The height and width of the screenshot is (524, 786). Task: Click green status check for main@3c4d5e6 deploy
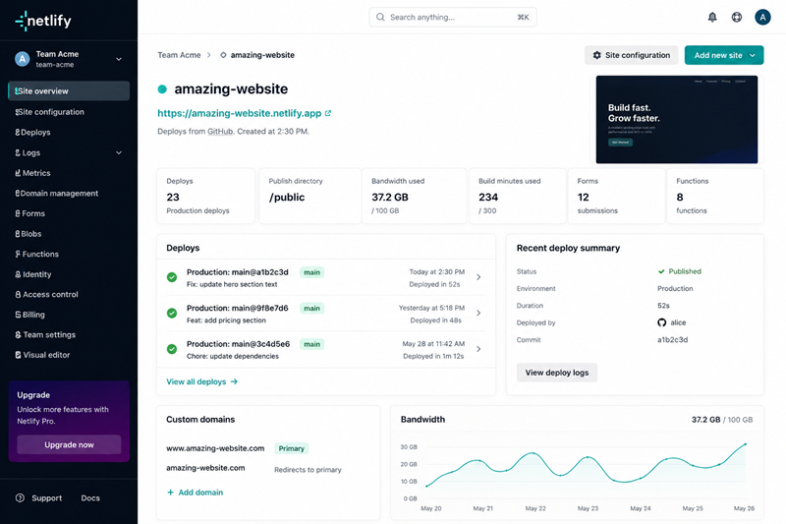(172, 349)
